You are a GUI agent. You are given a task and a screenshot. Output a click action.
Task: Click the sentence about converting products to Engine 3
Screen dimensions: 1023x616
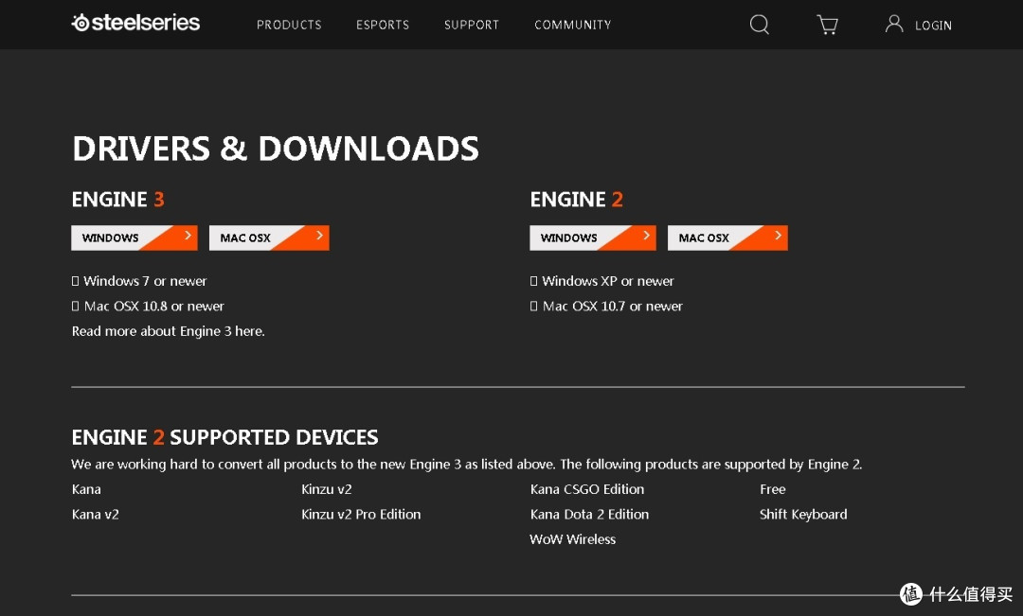[x=467, y=464]
